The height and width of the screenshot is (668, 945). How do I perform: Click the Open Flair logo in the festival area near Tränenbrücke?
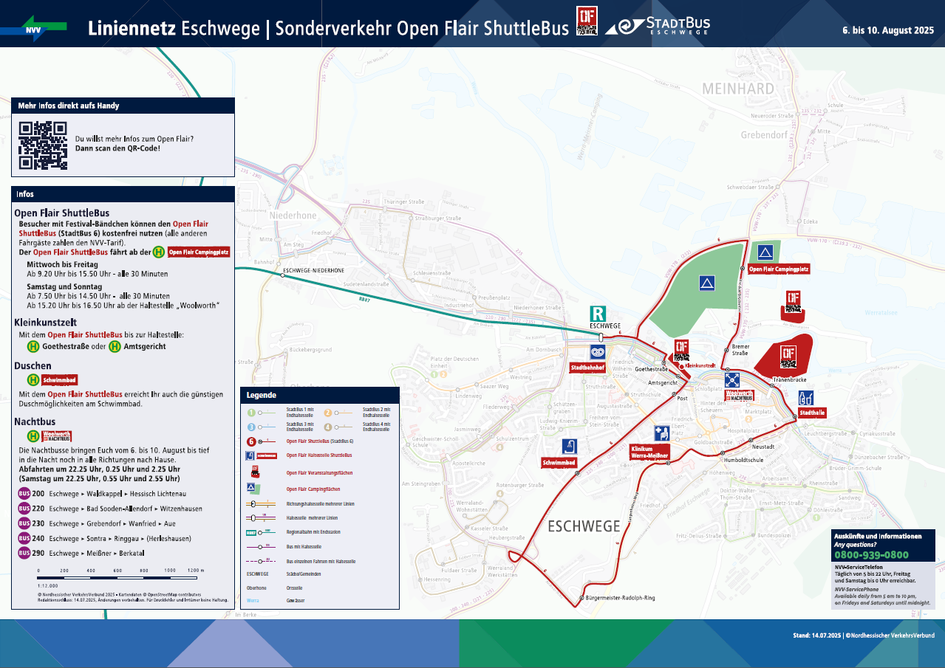(x=788, y=357)
